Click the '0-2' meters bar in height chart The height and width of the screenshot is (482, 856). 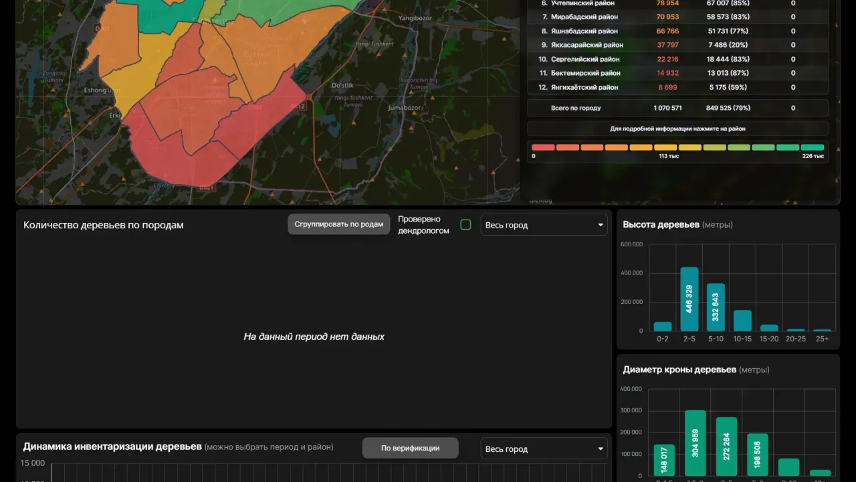(x=663, y=326)
